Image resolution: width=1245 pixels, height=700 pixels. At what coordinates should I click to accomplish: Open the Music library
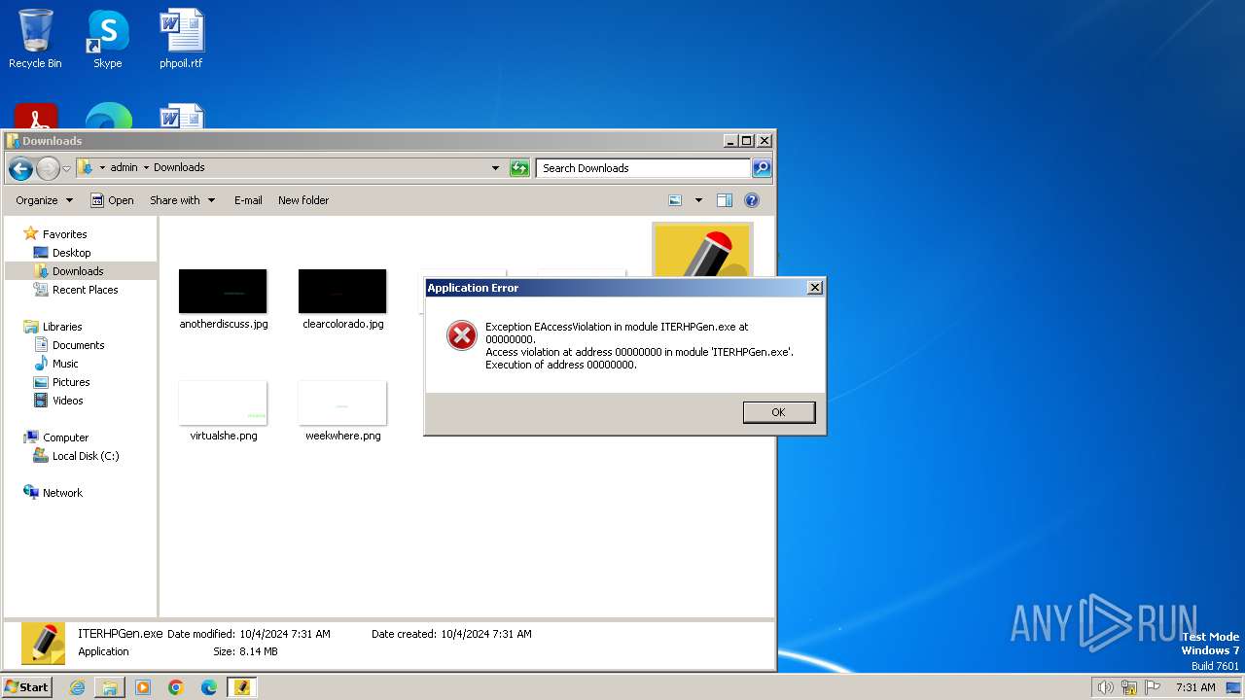(x=65, y=364)
